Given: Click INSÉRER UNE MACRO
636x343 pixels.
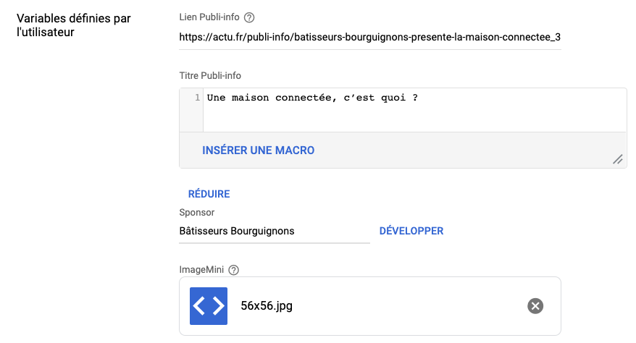Looking at the screenshot, I should pyautogui.click(x=259, y=151).
